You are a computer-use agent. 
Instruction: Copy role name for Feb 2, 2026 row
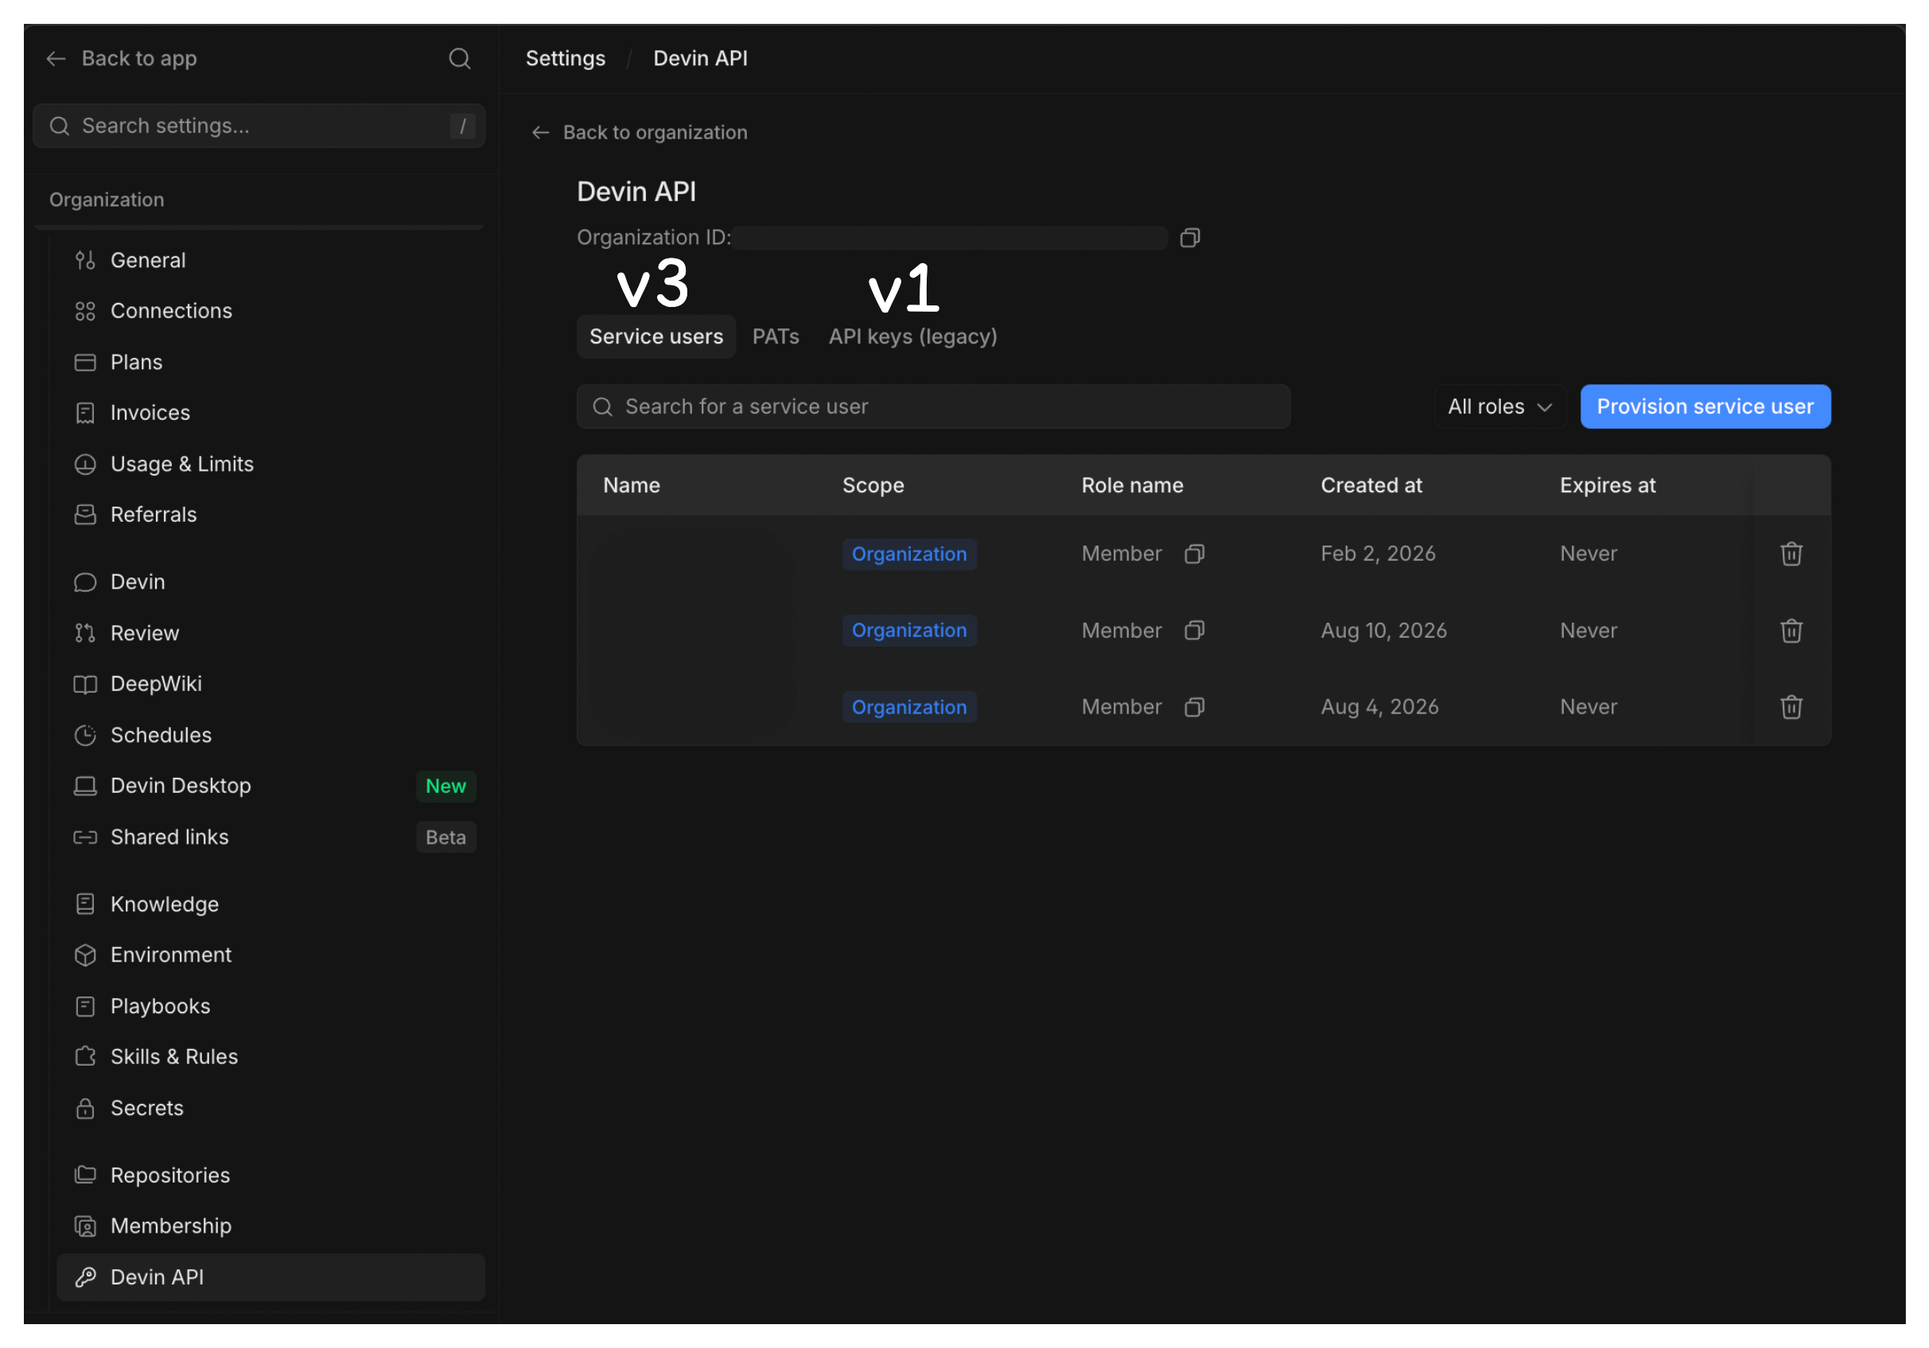[1194, 554]
